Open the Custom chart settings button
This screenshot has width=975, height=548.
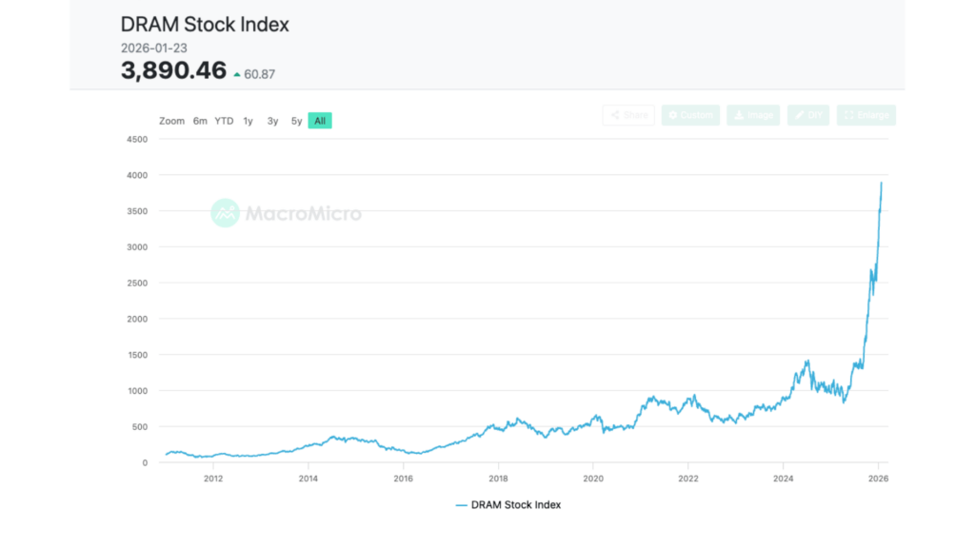[x=690, y=115]
